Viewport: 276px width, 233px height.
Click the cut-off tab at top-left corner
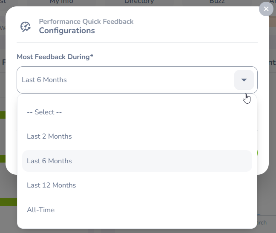click(x=3, y=2)
